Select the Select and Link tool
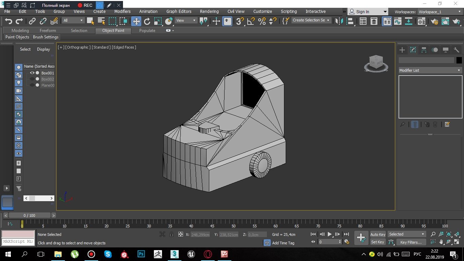This screenshot has width=464, height=261. (32, 21)
